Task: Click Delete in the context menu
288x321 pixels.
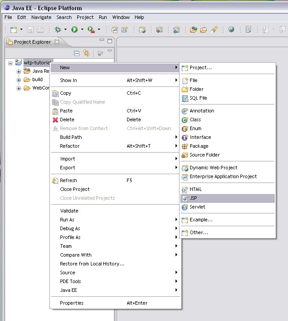Action: coord(115,119)
